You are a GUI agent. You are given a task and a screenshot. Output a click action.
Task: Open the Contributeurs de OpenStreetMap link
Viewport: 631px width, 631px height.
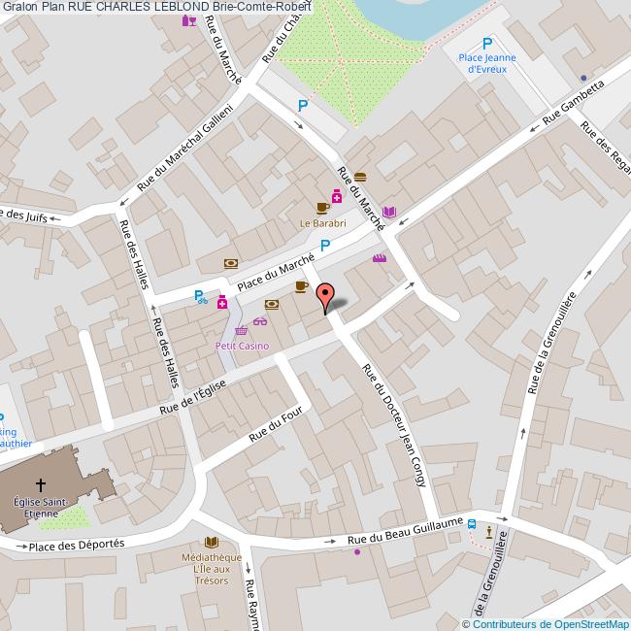[x=551, y=623]
